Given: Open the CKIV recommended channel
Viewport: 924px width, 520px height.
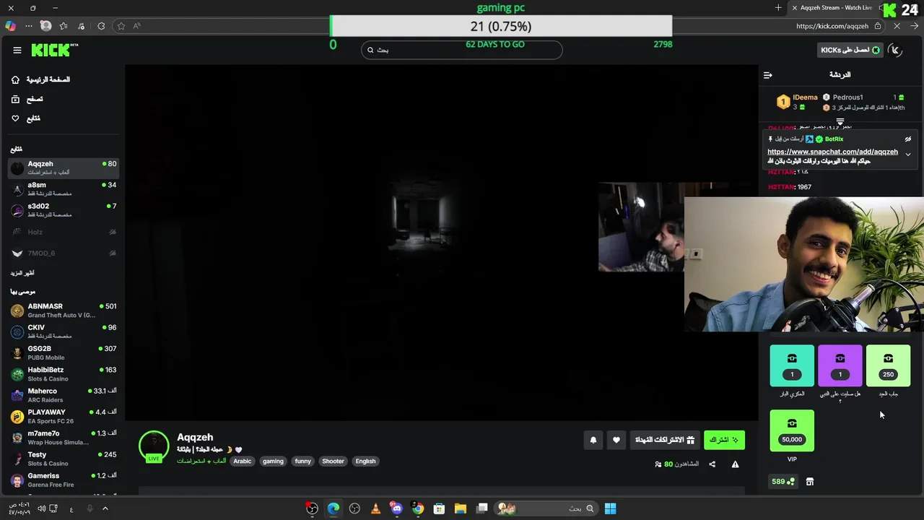Looking at the screenshot, I should [x=64, y=331].
